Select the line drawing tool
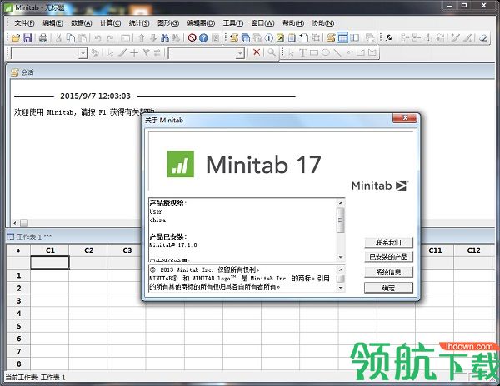Viewport: 500px width, 386px height. pyautogui.click(x=337, y=52)
